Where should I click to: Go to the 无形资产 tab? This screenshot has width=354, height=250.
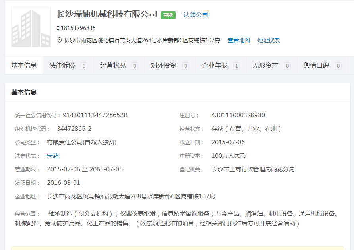pos(265,66)
